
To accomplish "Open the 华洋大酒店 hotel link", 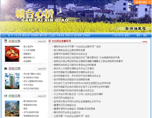I will (x=28, y=85).
